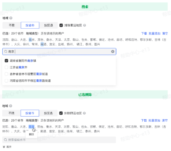Click 沈阳 in the 已选删除 city list

(5, 127)
